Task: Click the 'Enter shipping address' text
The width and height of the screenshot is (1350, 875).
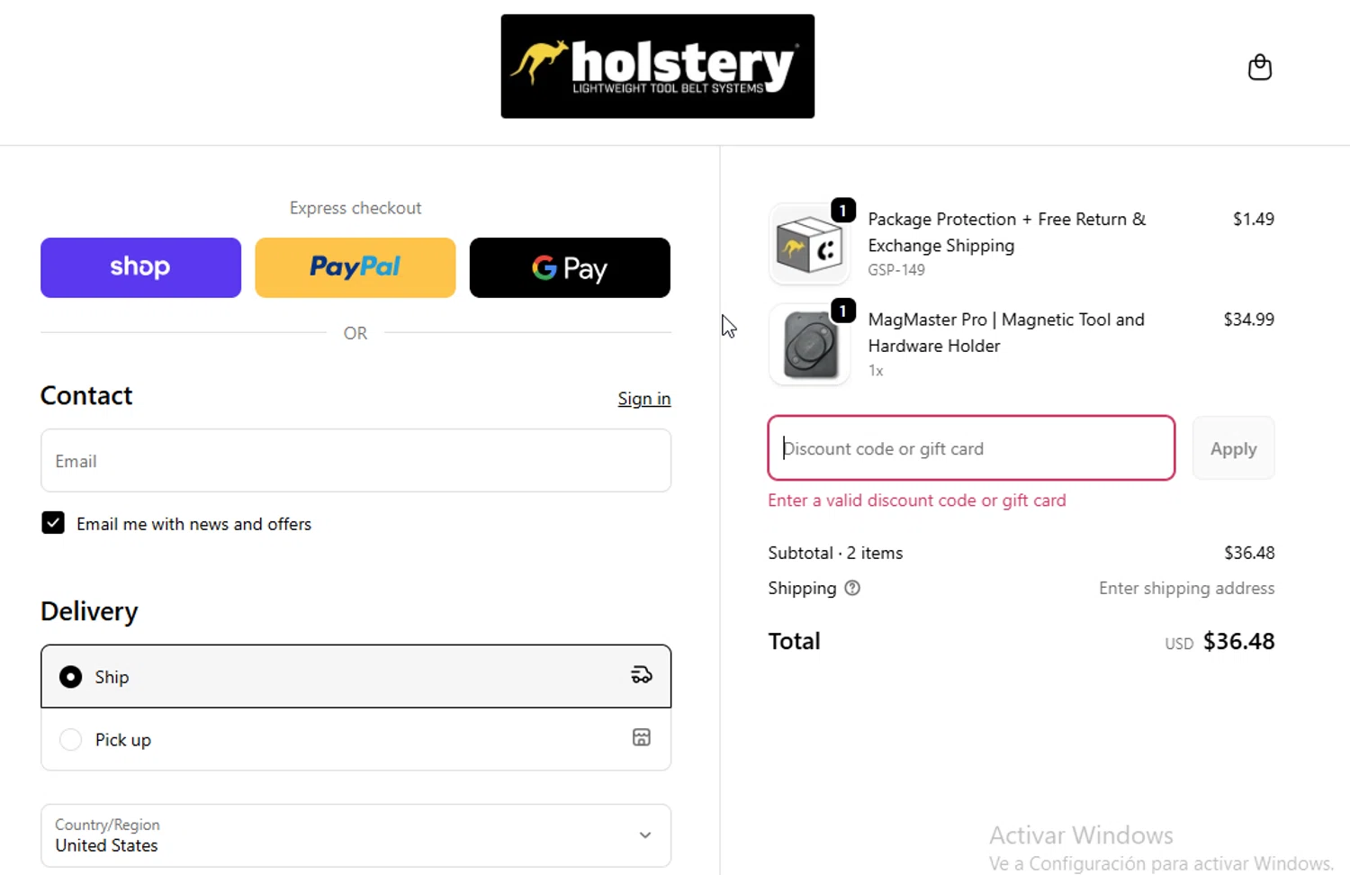Action: coord(1186,588)
